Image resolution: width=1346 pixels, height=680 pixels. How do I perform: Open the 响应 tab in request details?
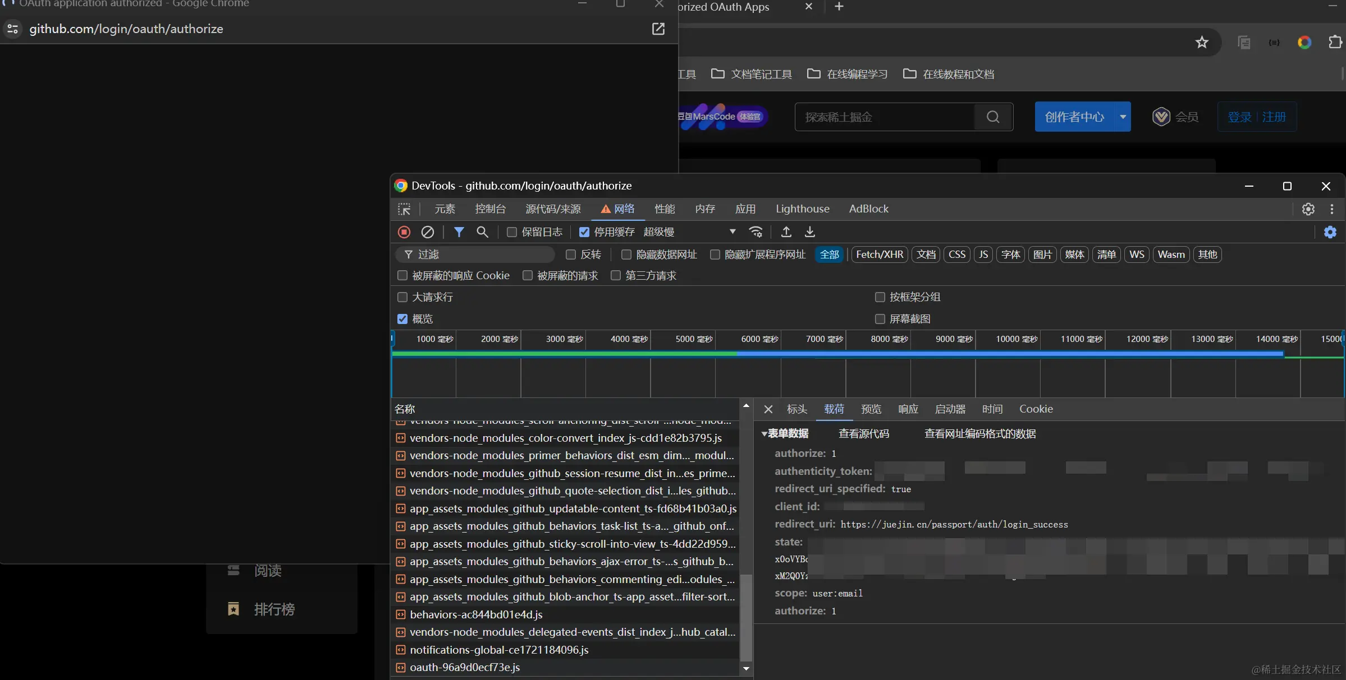908,409
